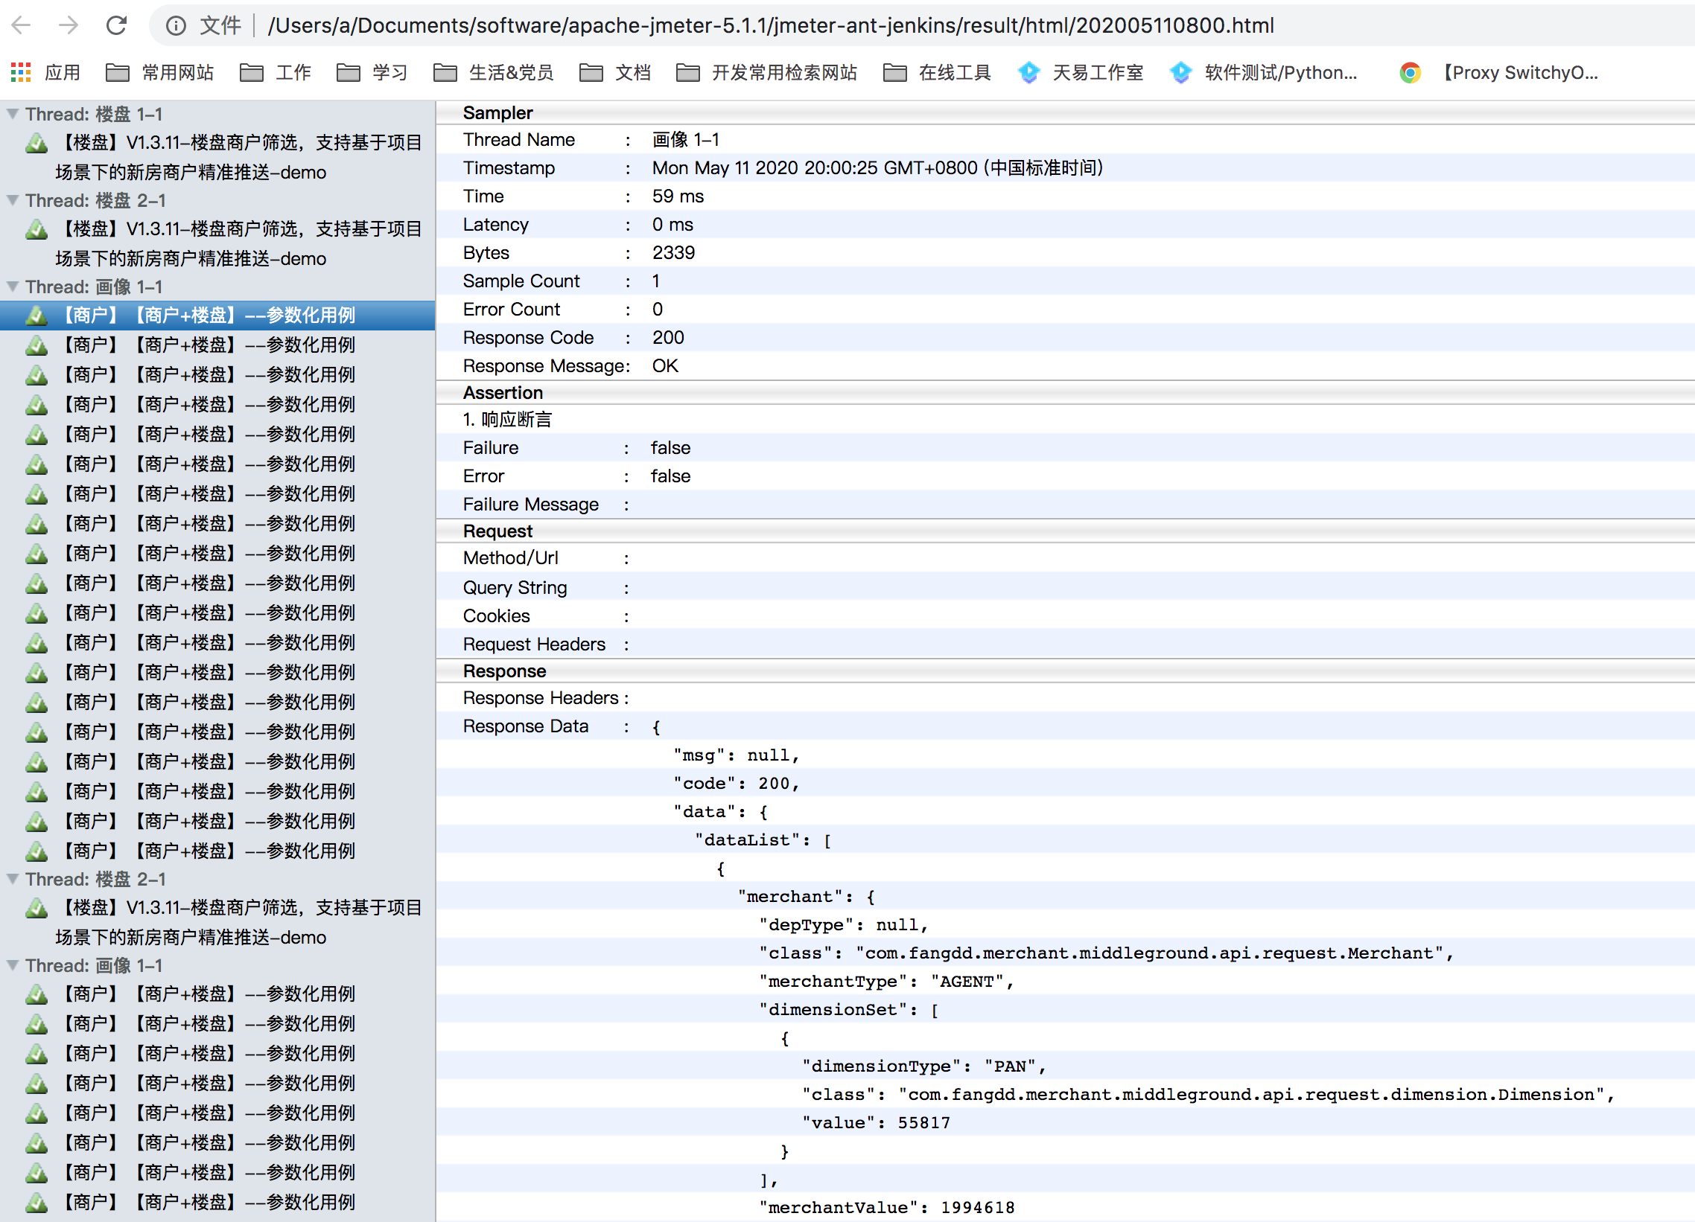The width and height of the screenshot is (1695, 1222).
Task: Open the 天易工作室 bookmark
Action: pyautogui.click(x=1081, y=72)
